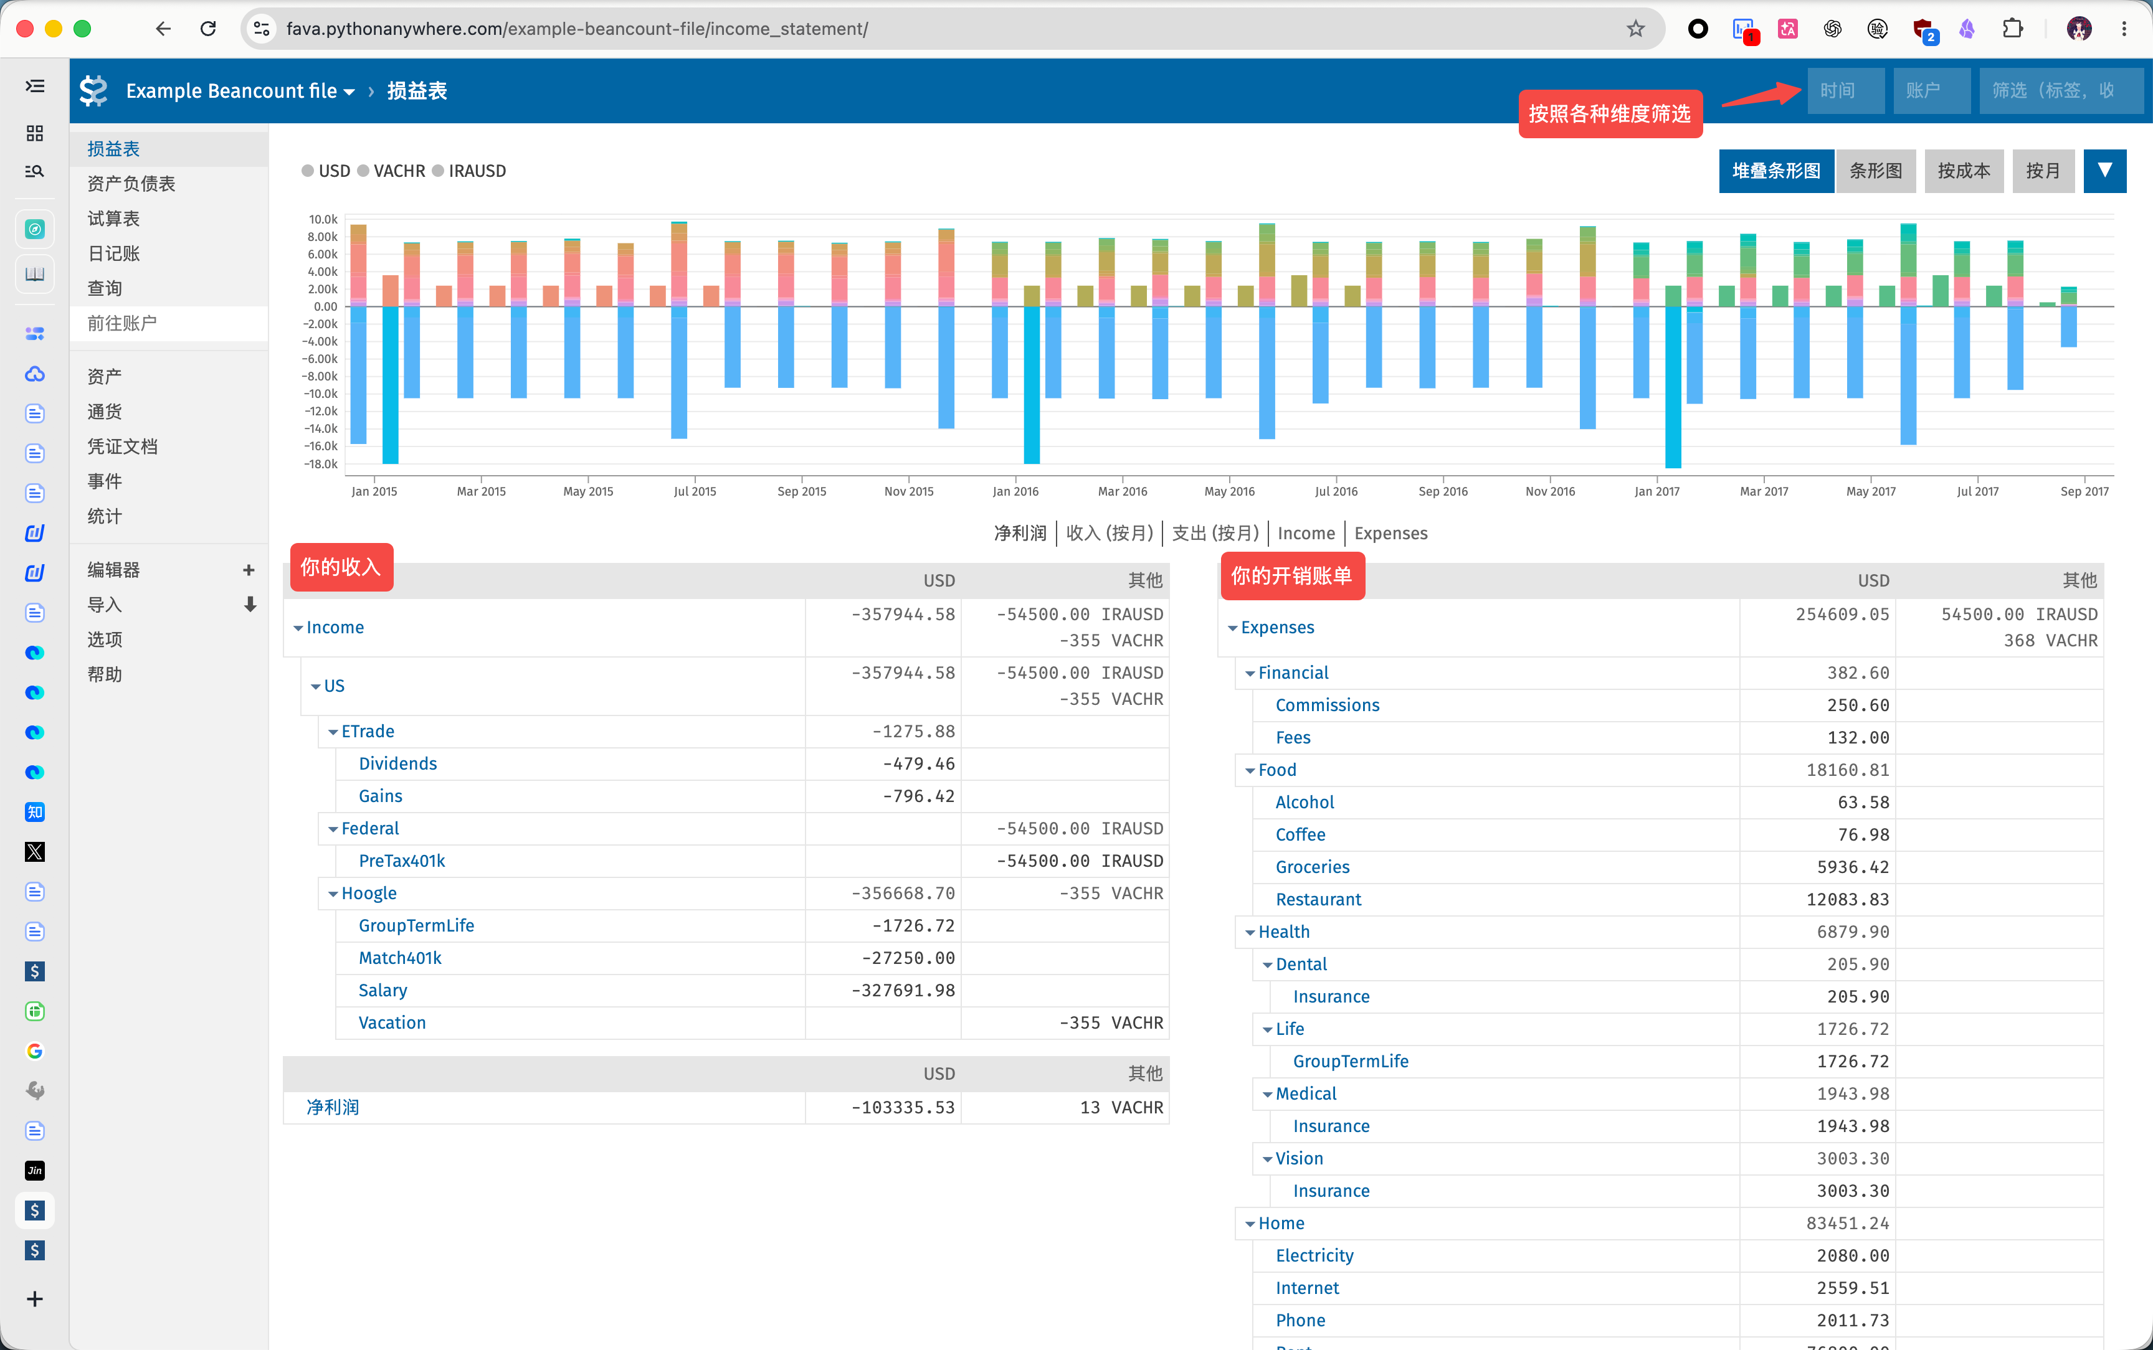Open the Example Beancount file dropdown

(x=240, y=91)
